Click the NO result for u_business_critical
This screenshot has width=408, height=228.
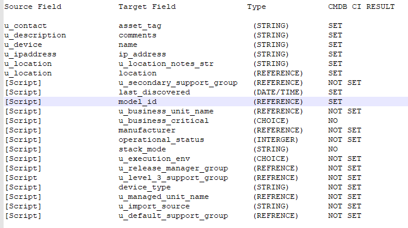point(333,121)
